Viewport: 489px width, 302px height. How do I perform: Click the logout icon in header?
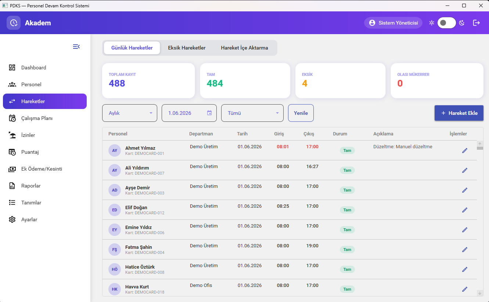click(477, 23)
